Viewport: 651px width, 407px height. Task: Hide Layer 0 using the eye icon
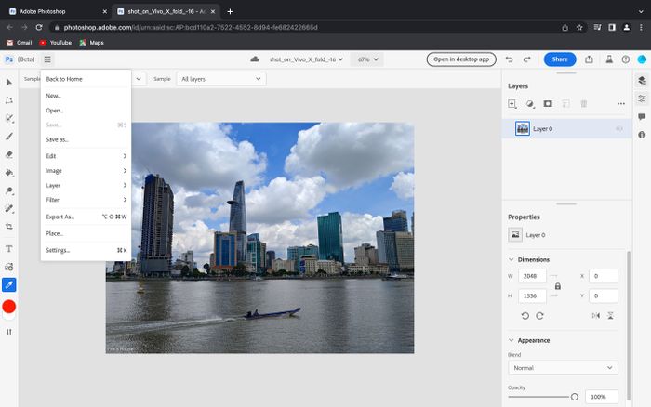click(x=619, y=129)
